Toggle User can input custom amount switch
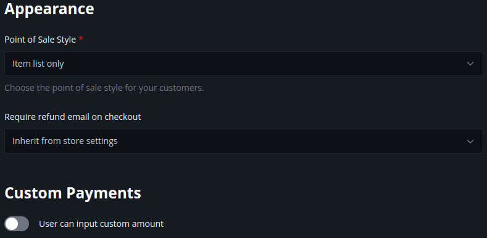The width and height of the screenshot is (487, 238). (17, 224)
